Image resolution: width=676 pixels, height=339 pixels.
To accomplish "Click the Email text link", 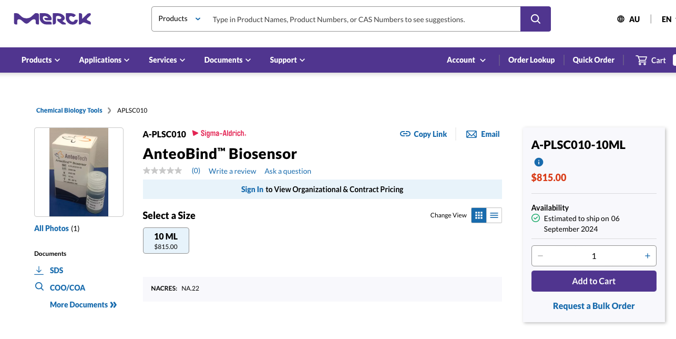I will pos(490,134).
